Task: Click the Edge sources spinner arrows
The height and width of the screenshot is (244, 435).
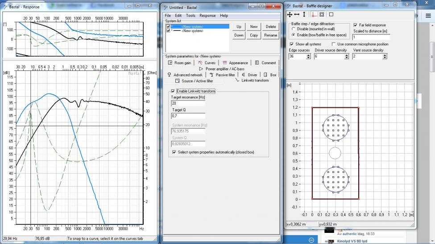Action: 308,56
